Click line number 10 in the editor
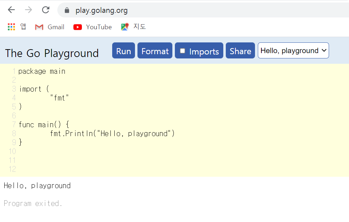 tap(12, 151)
